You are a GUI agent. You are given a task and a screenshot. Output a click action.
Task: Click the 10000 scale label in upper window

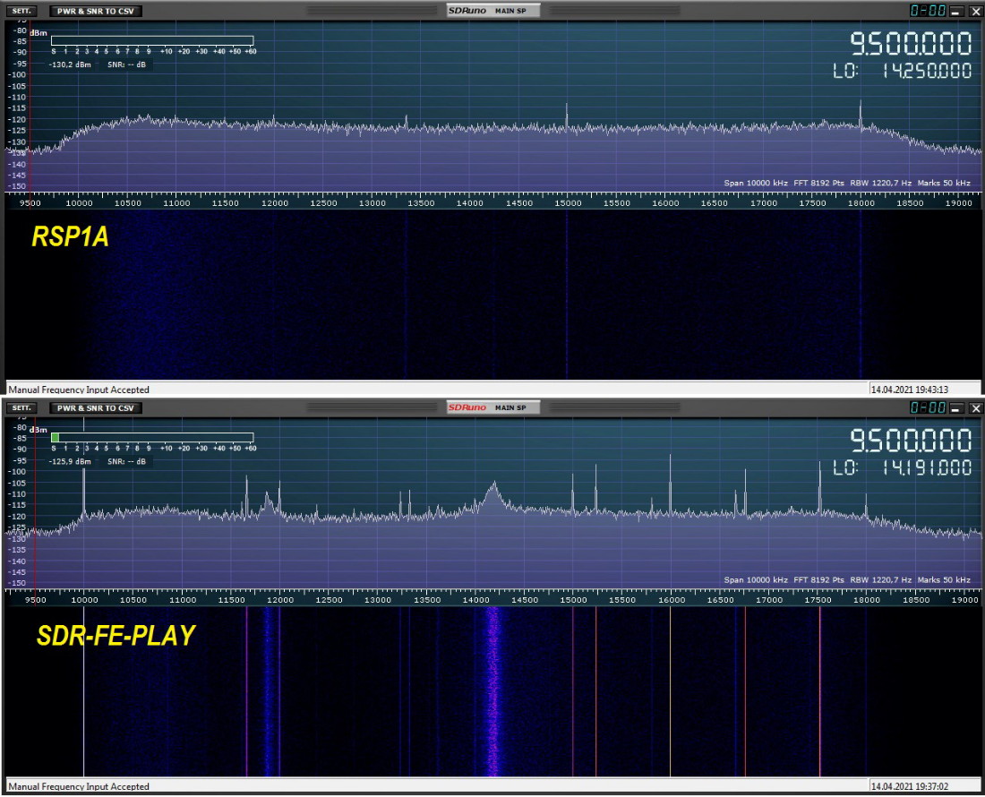(x=79, y=203)
